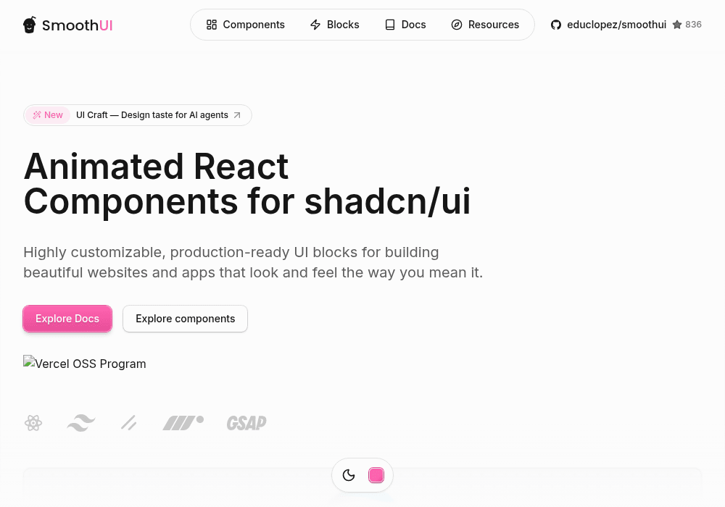Screen dimensions: 725x507
Task: Click the pink New badge
Action: pos(48,115)
